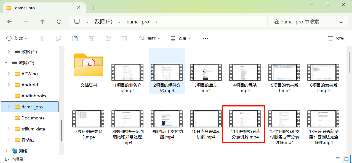
Task: Collapse the expanded 数据 (E:) tree node
Action: pos(6,63)
